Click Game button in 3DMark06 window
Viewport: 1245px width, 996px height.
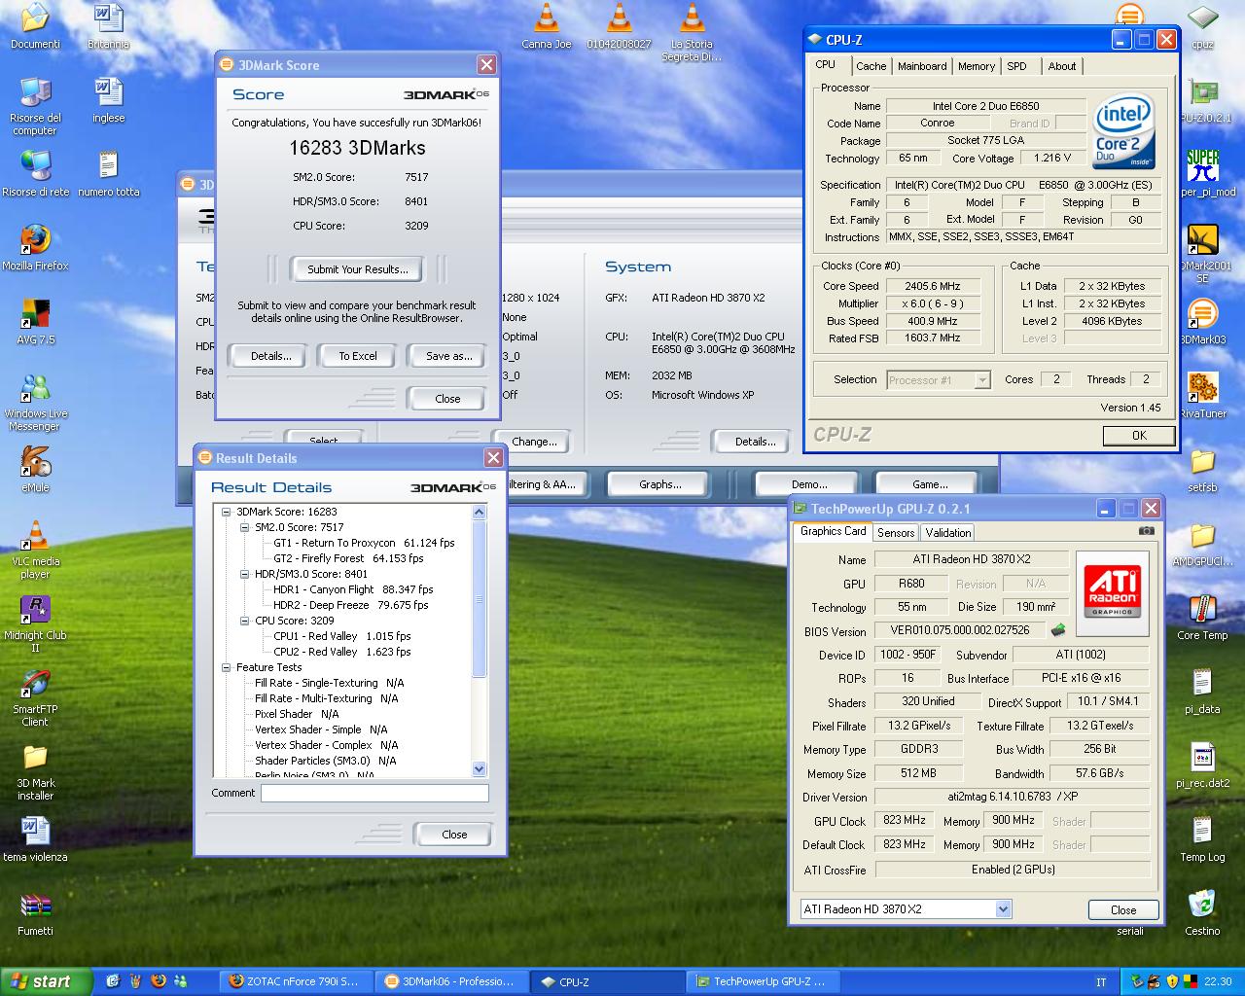pyautogui.click(x=929, y=484)
